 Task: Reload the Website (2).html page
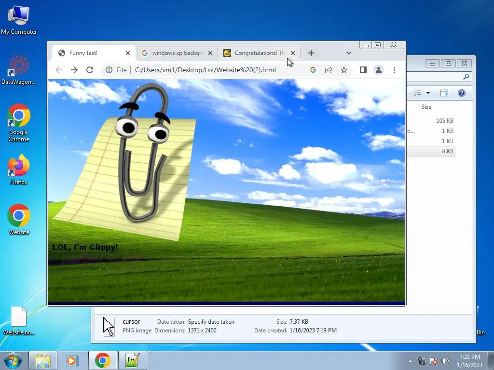click(90, 70)
